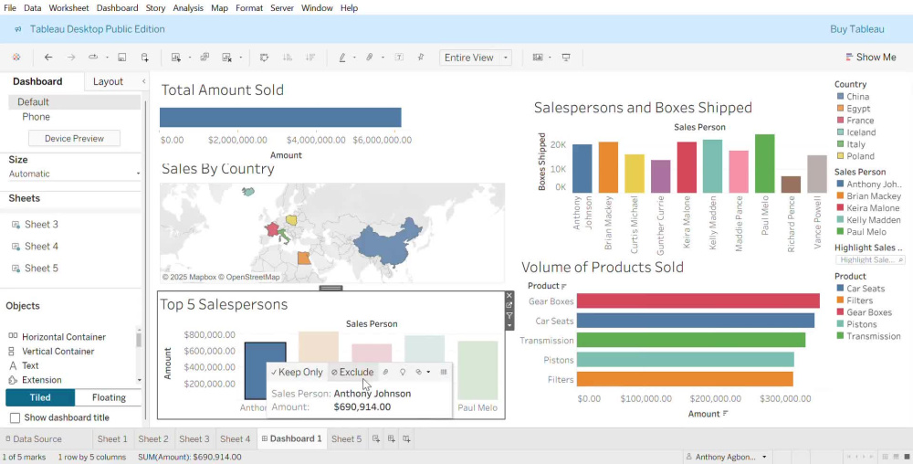Open the Format menu
The width and height of the screenshot is (913, 464).
tap(249, 8)
